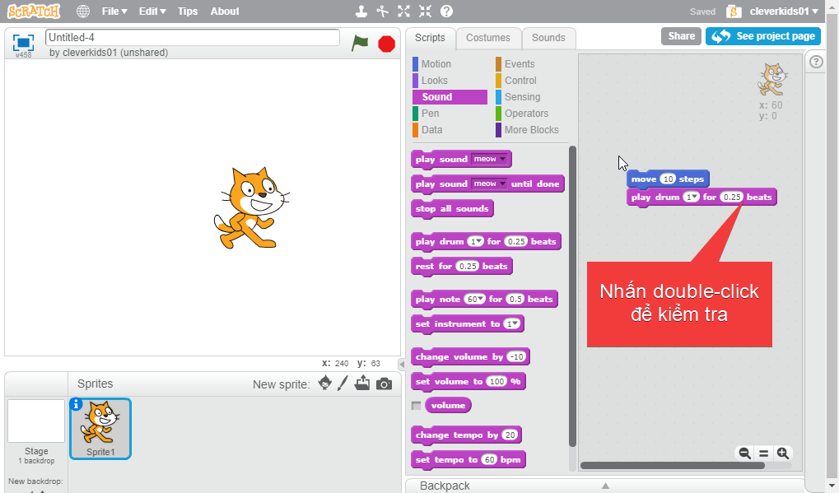Select the Grow sprite tool
Screen dimensions: 839x493
404,12
